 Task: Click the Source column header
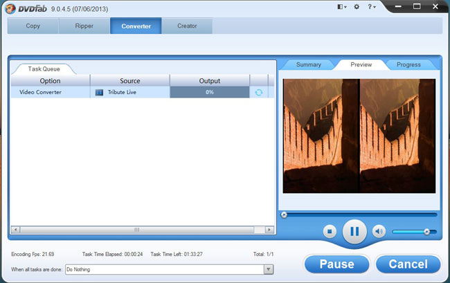(130, 81)
